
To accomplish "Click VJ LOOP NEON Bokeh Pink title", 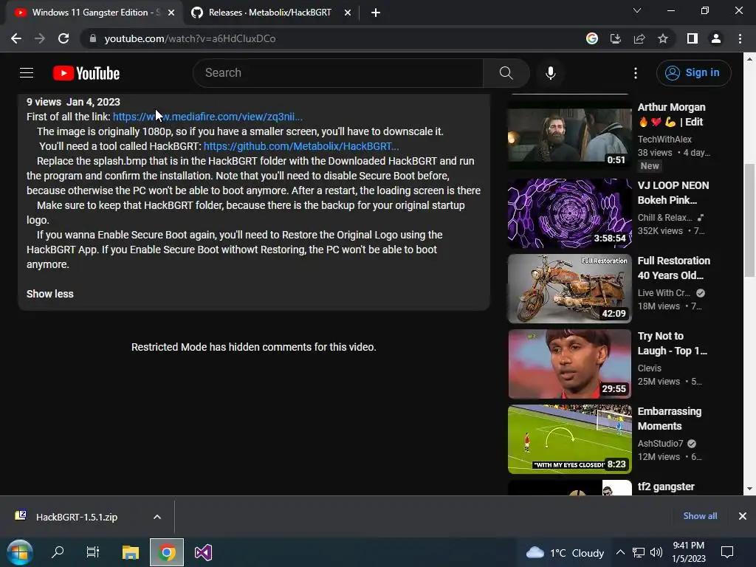I will pos(673,193).
